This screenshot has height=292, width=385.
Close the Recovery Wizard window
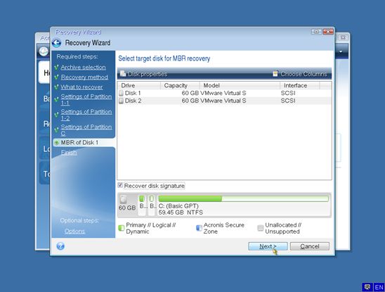coord(328,32)
